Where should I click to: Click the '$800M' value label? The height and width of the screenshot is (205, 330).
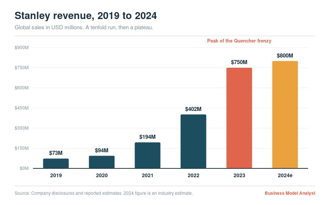[x=285, y=56]
